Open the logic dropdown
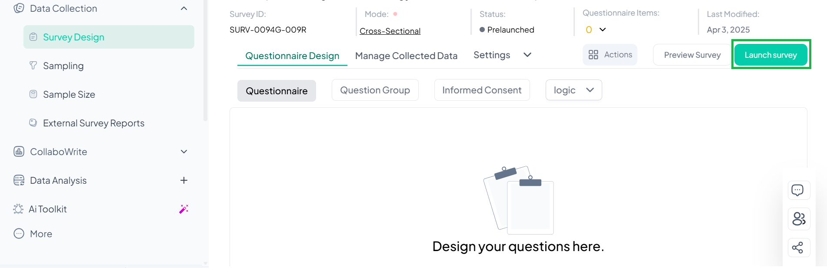The height and width of the screenshot is (268, 827). pyautogui.click(x=573, y=90)
